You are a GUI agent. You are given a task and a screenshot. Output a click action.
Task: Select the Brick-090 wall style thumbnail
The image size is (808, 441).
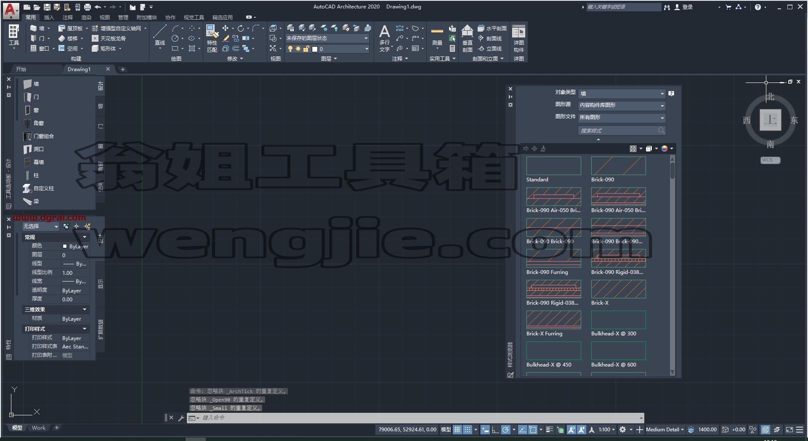(x=618, y=166)
